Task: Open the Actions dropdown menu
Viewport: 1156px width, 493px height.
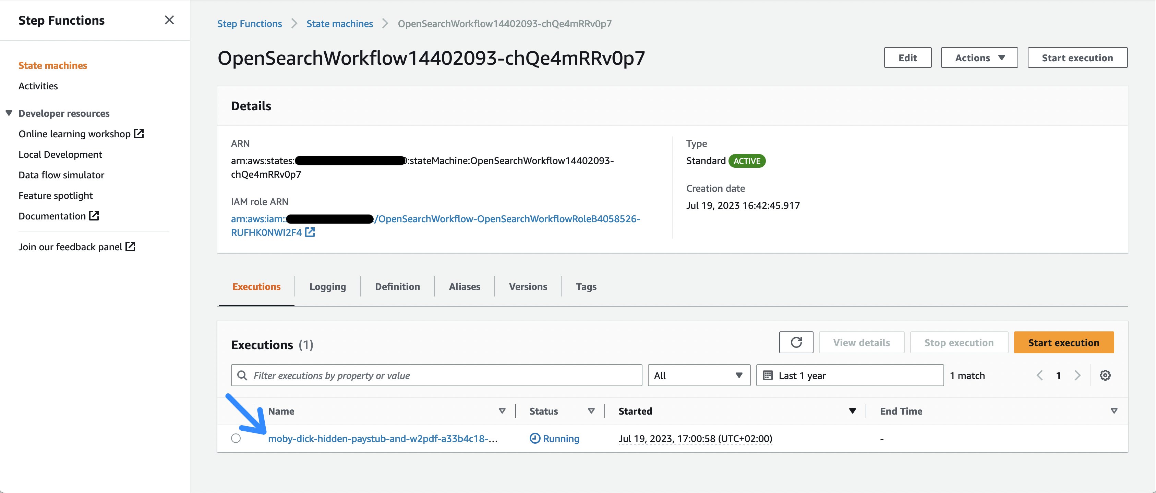Action: pyautogui.click(x=979, y=58)
